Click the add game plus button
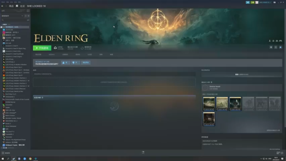The width and height of the screenshot is (286, 161). pyautogui.click(x=3, y=153)
